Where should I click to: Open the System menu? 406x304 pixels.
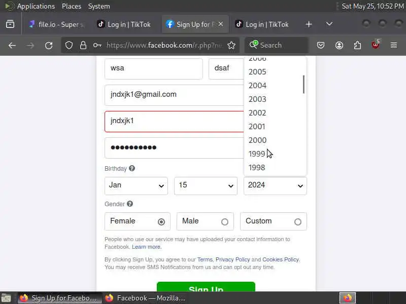pyautogui.click(x=99, y=6)
